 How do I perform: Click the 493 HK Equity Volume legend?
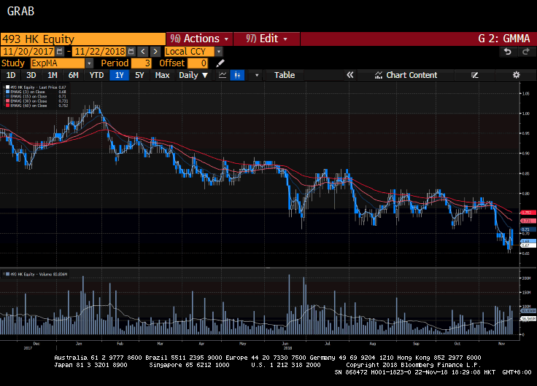(x=36, y=274)
